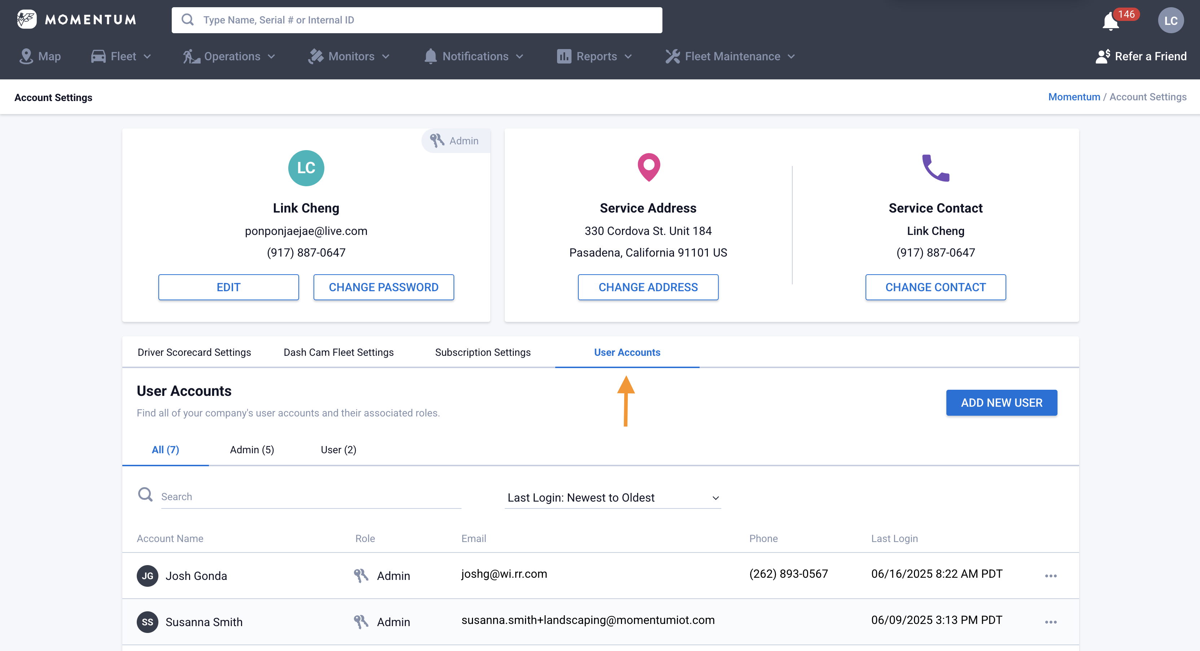Filter users by Admin (5) tab
1200x651 pixels.
(x=251, y=450)
